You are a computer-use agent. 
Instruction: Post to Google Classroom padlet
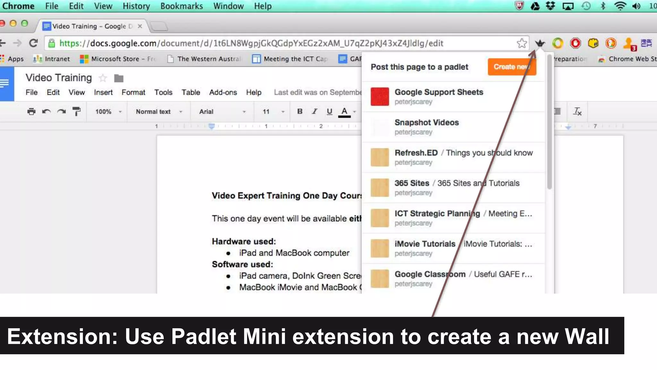[453, 278]
